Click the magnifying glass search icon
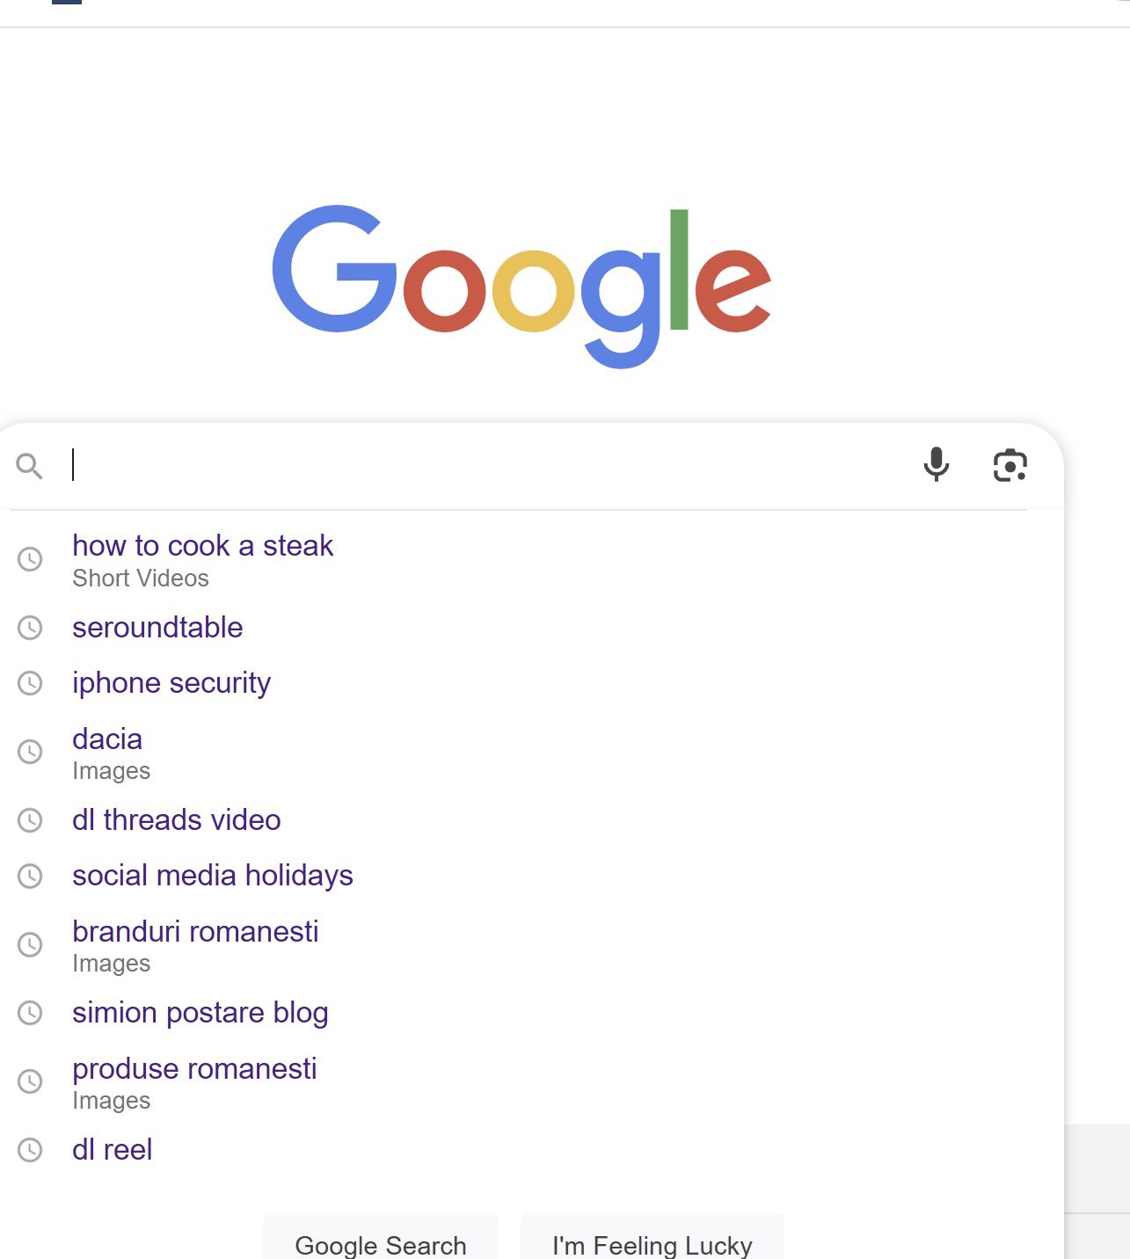 click(x=31, y=466)
